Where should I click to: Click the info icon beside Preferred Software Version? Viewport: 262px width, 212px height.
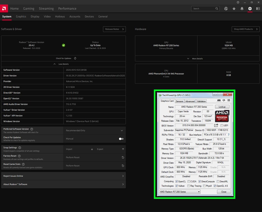click(32, 129)
